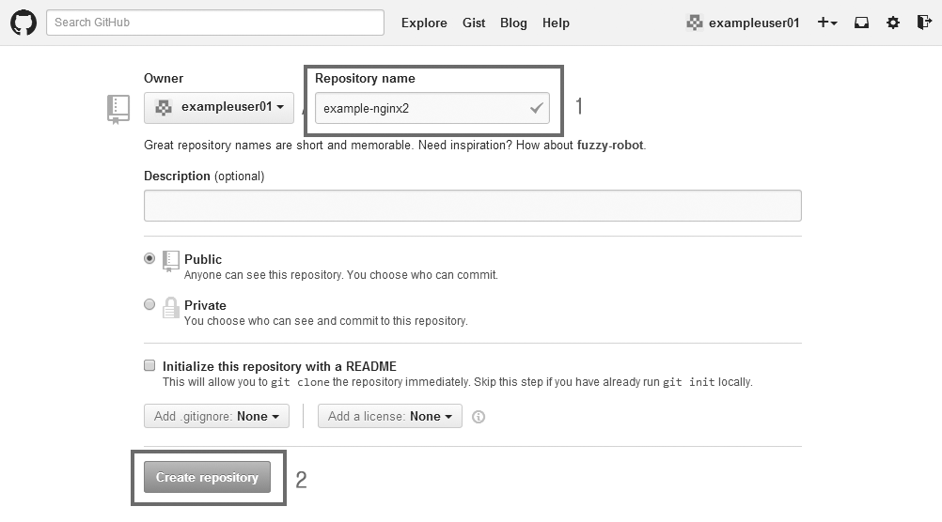Click the exampleuser01 avatar in header
The width and height of the screenshot is (942, 522).
695,23
